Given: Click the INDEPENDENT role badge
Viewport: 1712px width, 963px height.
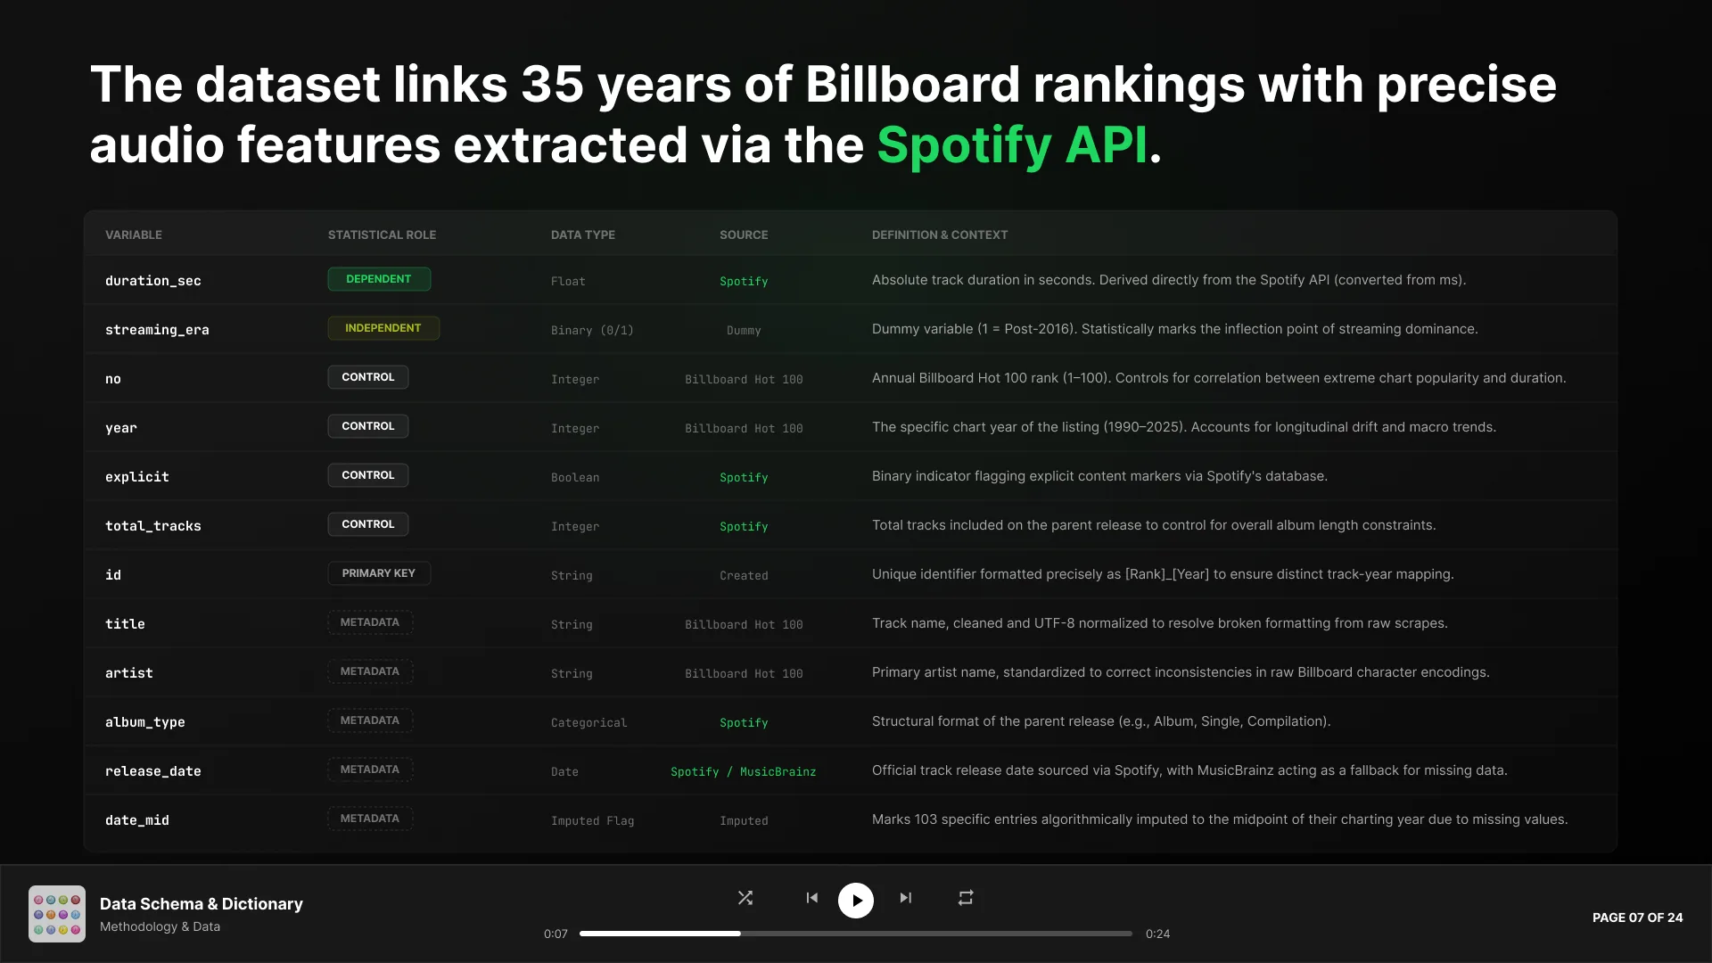Looking at the screenshot, I should (x=383, y=328).
